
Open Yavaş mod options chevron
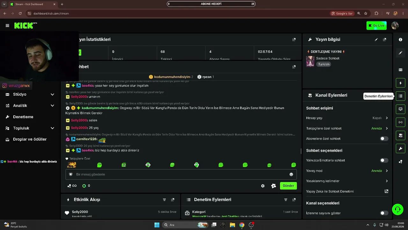point(387,171)
